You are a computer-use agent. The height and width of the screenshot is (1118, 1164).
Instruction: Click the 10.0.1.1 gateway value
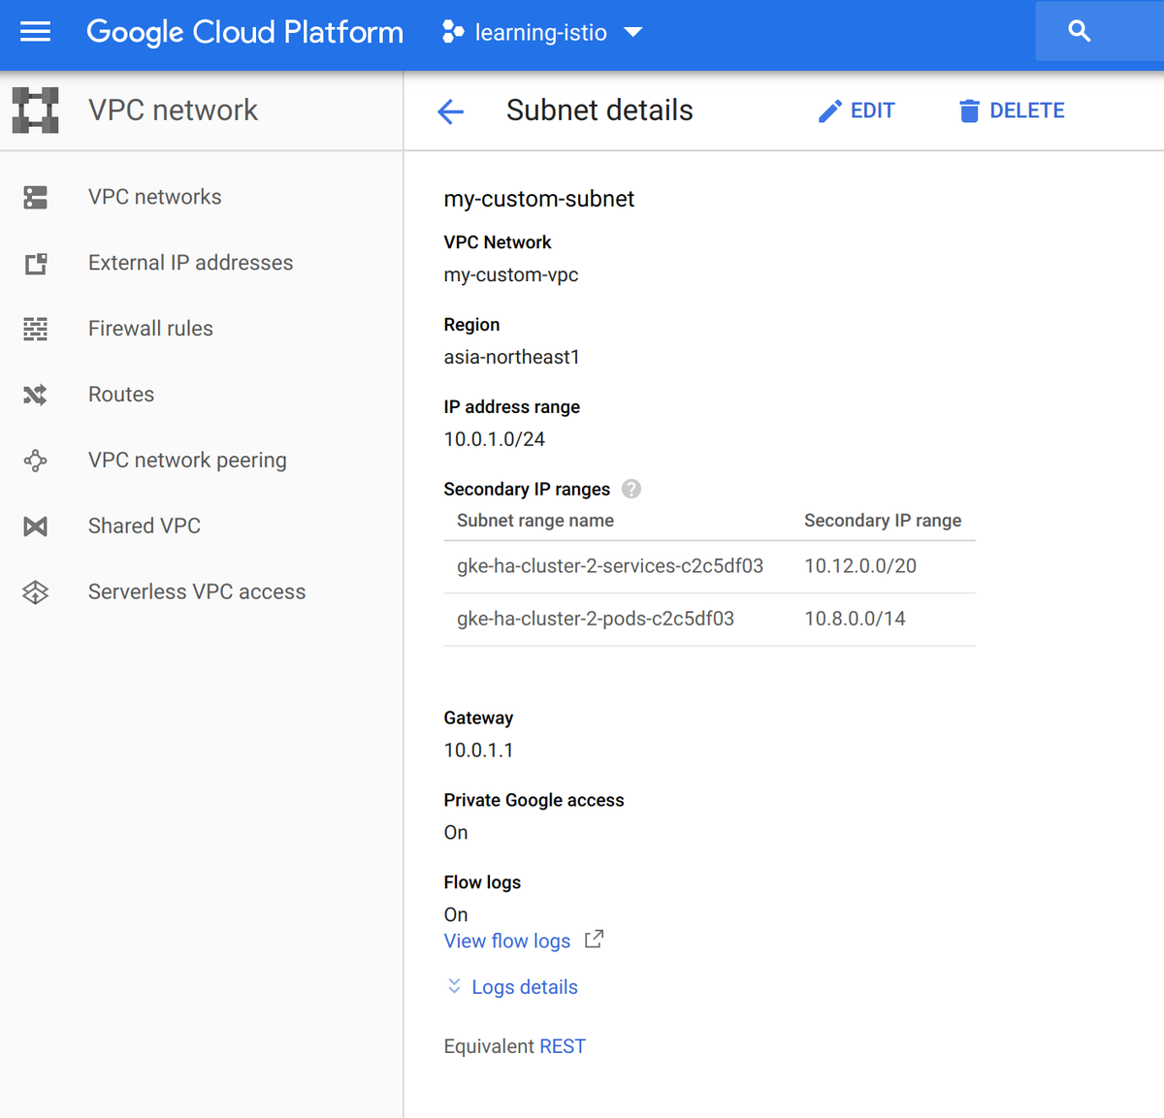click(479, 751)
